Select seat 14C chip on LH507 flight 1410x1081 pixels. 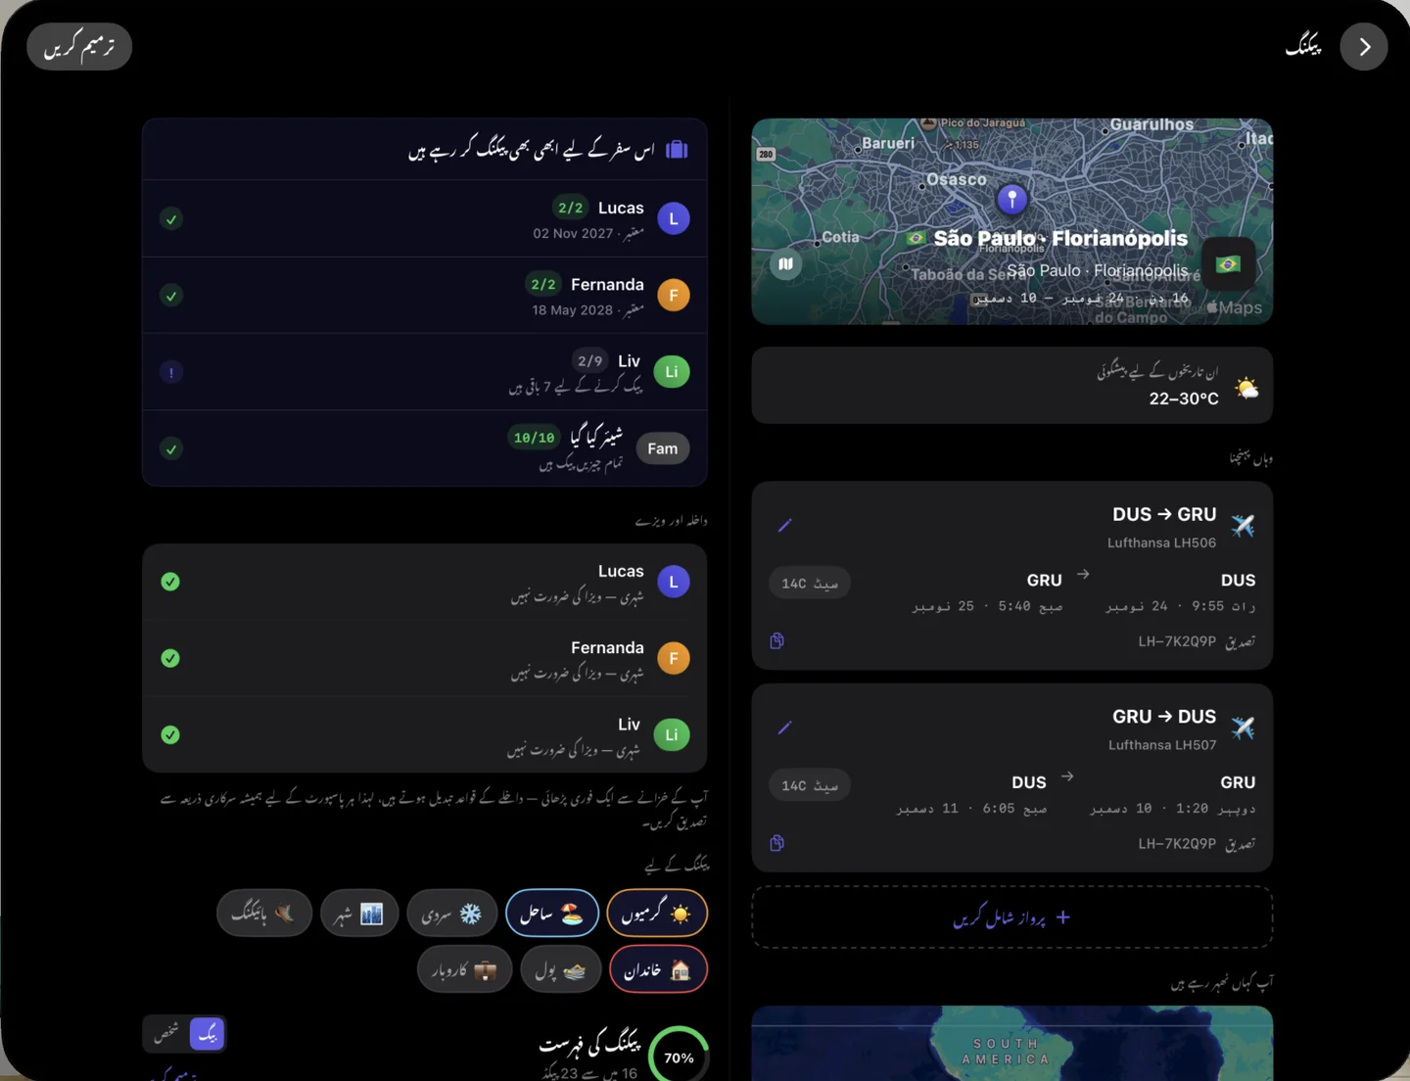(x=810, y=785)
